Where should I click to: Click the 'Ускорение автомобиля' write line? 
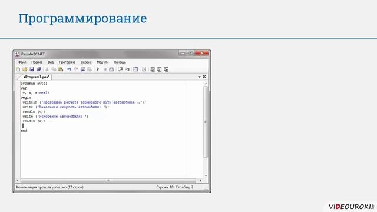pos(55,117)
